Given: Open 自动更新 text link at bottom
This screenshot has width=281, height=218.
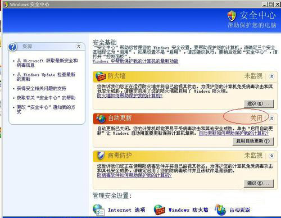Looking at the screenshot, I should [240, 210].
